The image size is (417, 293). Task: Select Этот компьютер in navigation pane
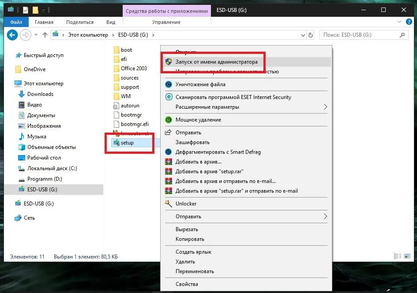click(44, 84)
